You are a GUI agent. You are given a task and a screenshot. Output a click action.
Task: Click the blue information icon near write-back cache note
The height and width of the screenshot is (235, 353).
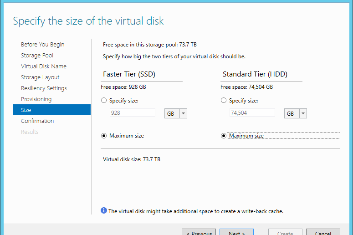pos(104,210)
